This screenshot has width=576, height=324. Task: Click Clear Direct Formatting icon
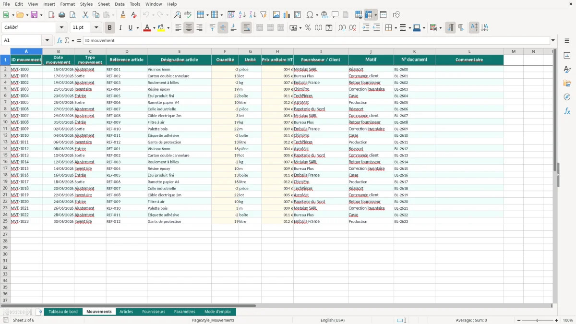(133, 15)
